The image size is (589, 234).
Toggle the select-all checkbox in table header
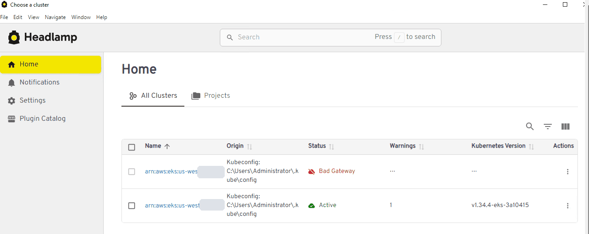click(132, 147)
